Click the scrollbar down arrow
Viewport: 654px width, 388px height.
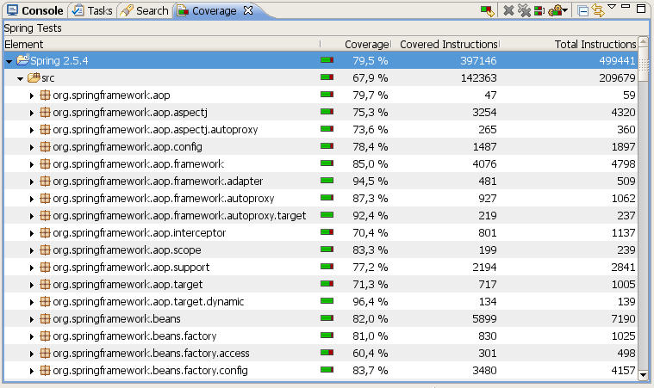pos(643,374)
